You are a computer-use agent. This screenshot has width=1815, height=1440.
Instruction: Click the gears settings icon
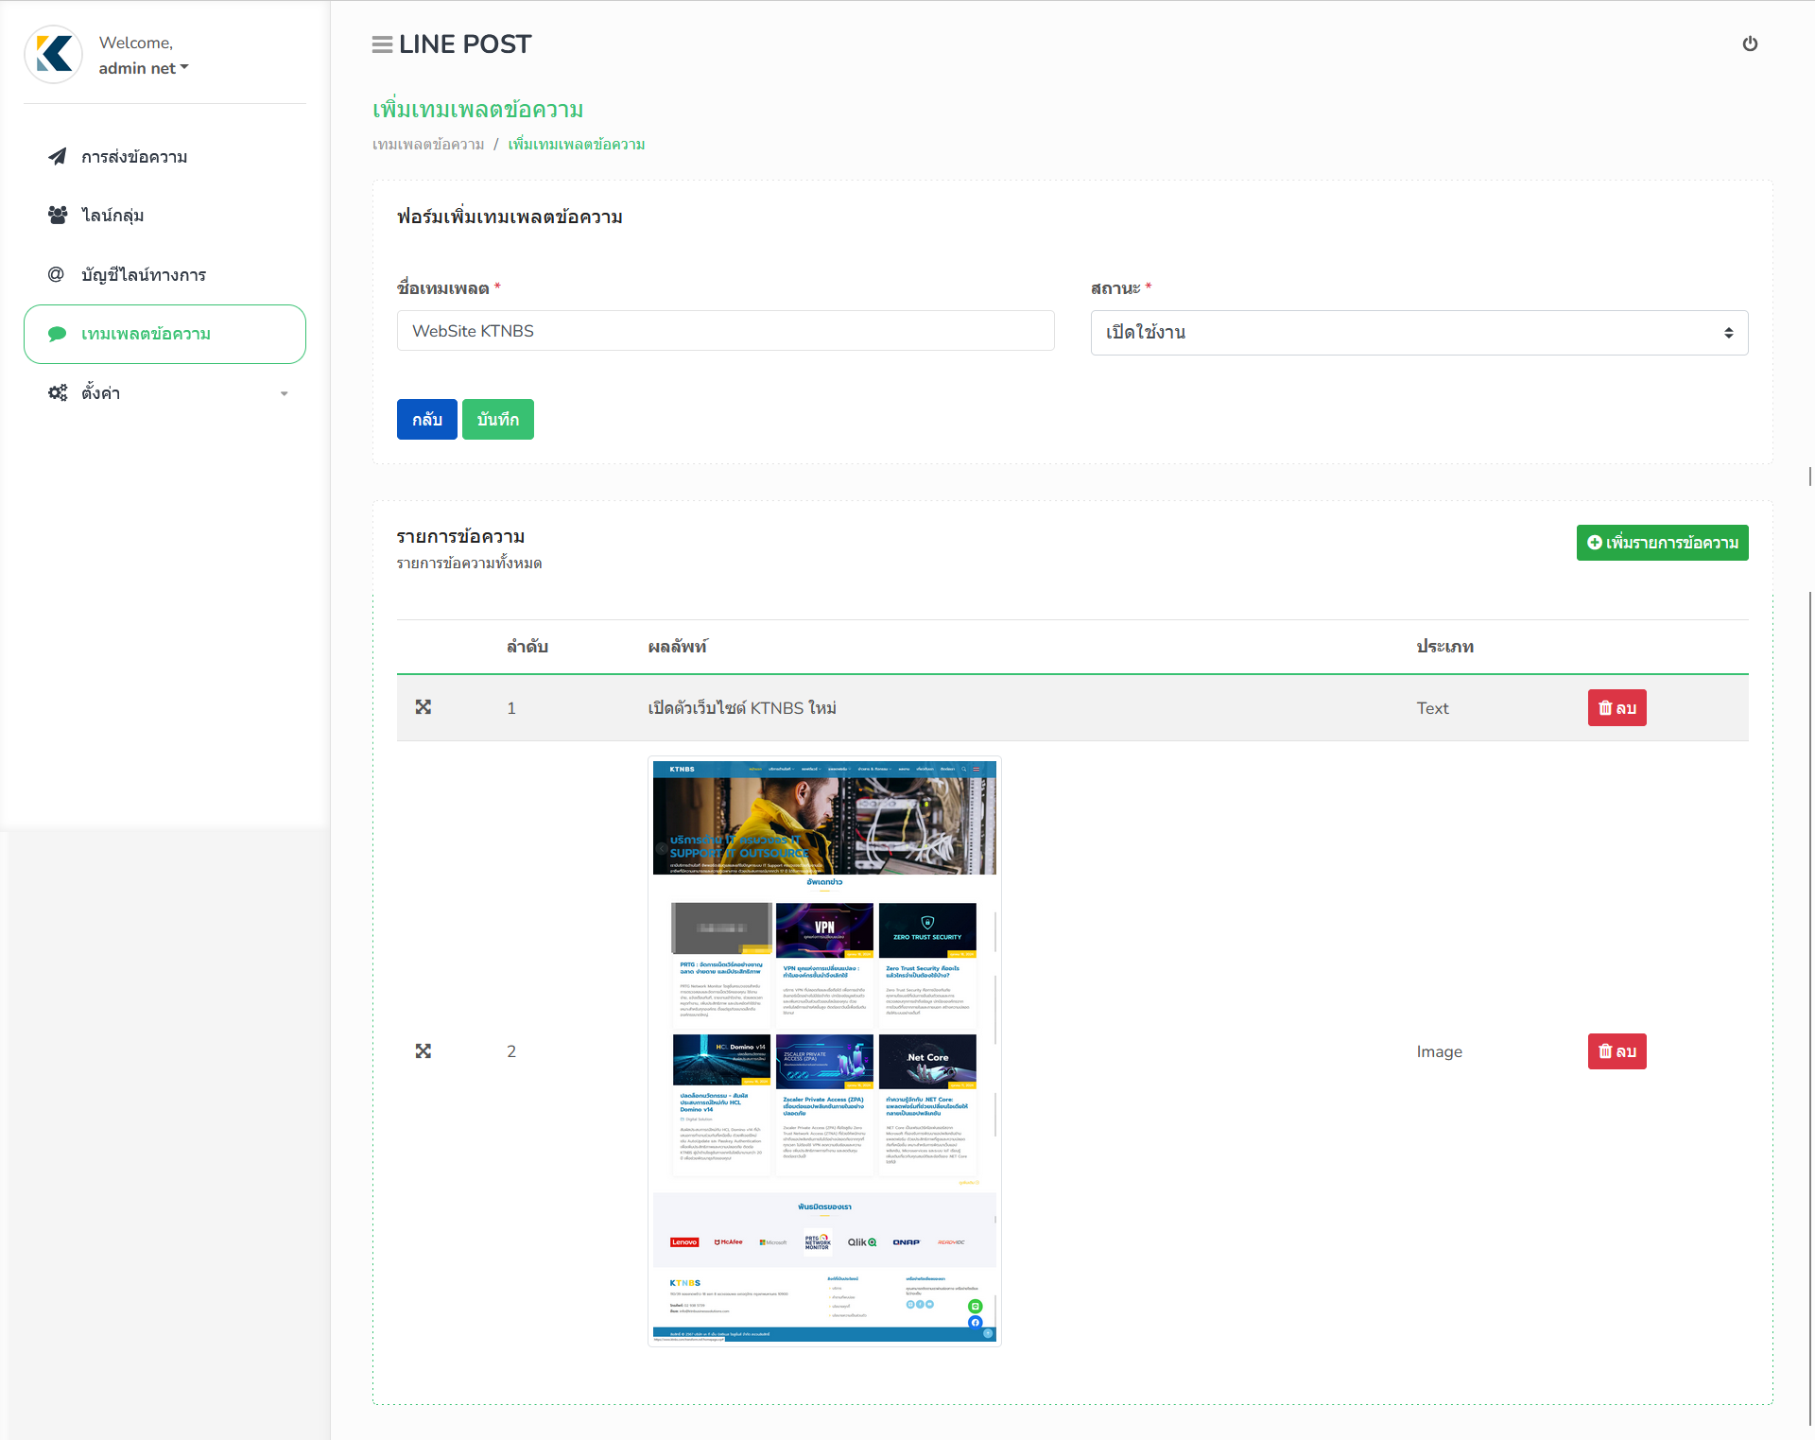click(58, 392)
